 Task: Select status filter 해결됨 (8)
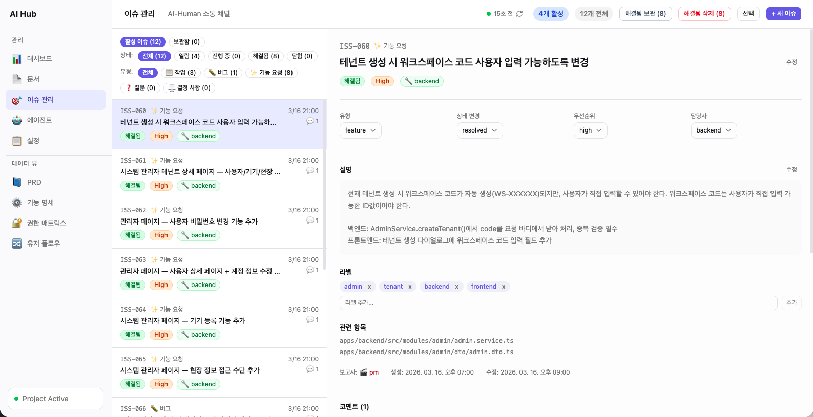pos(266,56)
